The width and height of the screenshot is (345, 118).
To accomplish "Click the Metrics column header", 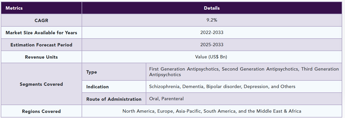I will point(14,8).
